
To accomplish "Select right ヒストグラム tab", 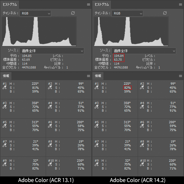I will [x=102, y=4].
